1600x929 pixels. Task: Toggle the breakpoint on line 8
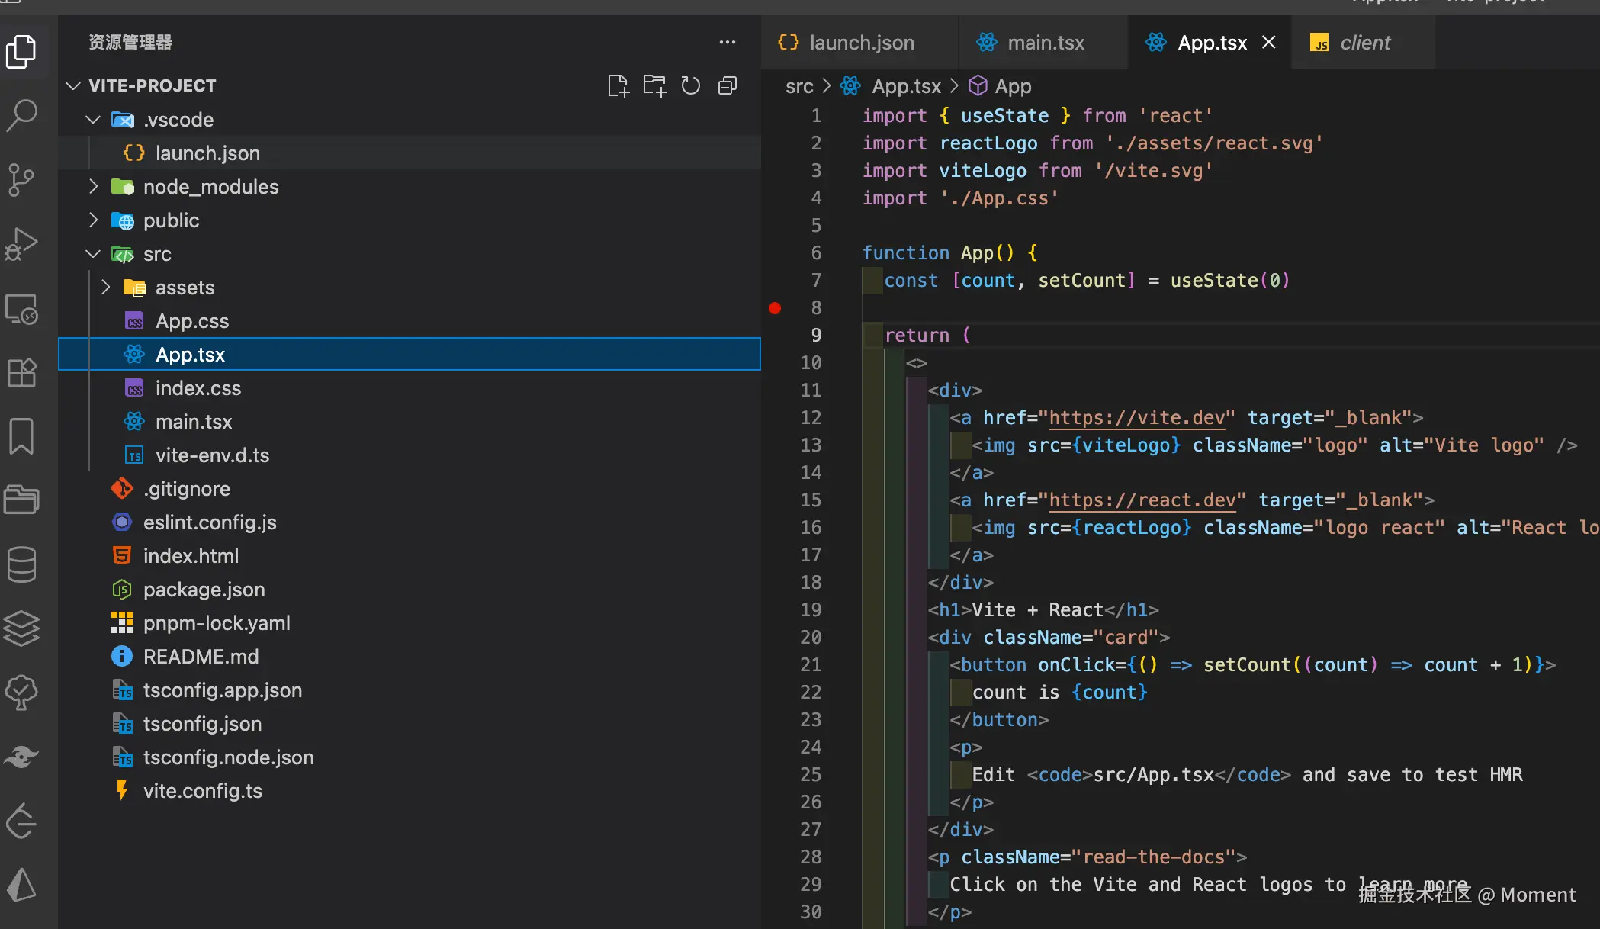(775, 308)
